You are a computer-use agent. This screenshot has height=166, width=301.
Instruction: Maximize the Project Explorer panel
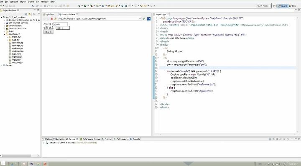[38, 10]
